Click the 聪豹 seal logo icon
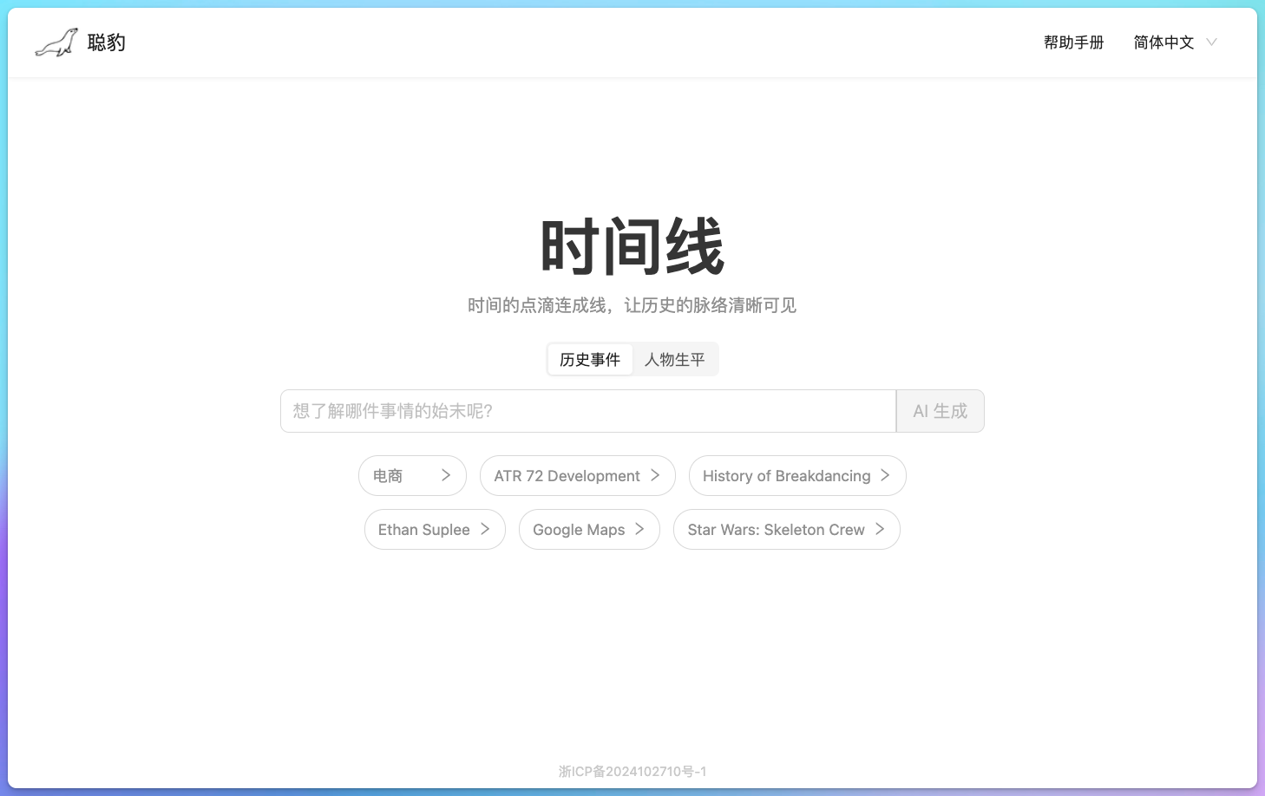Screen dimensions: 1265x796 (x=56, y=42)
